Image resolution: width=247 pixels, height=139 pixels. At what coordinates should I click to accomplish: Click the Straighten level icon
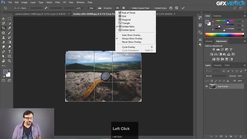point(100,8)
